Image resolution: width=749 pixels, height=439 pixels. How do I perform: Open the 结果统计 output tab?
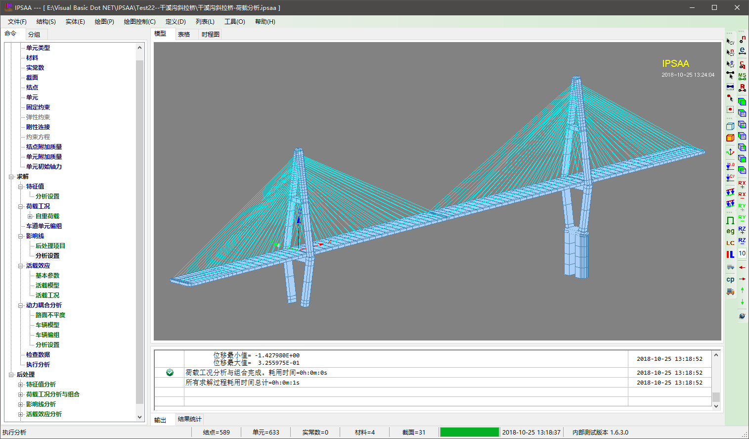pyautogui.click(x=189, y=419)
